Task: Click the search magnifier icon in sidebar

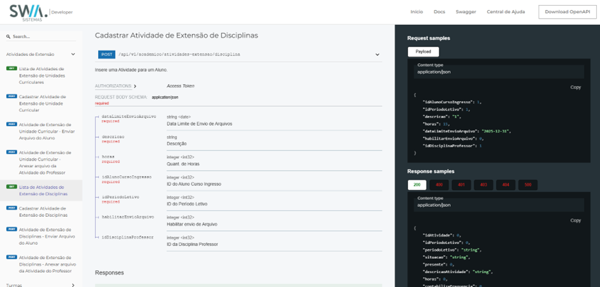Action: coord(8,37)
